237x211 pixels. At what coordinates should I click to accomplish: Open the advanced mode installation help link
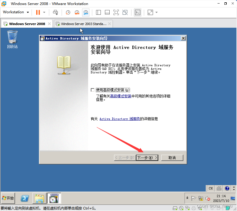[121, 96]
